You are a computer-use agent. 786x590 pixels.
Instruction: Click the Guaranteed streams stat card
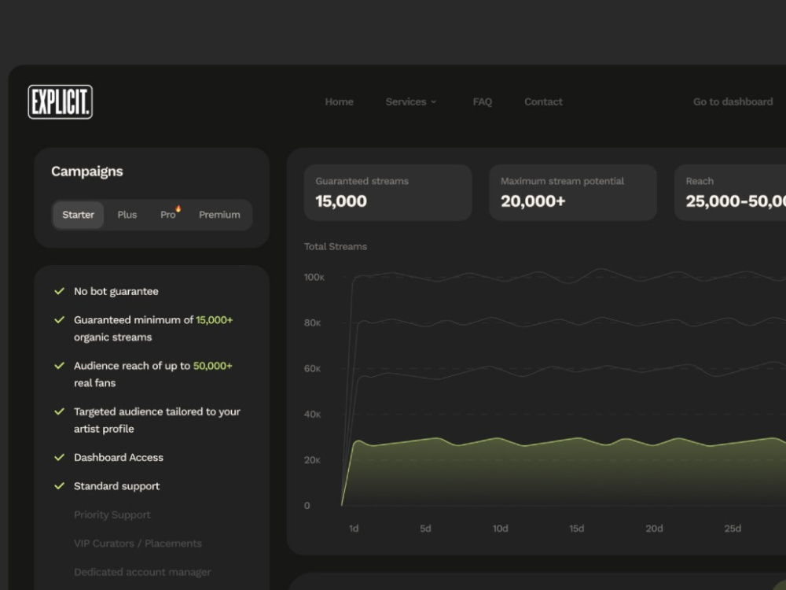point(388,193)
